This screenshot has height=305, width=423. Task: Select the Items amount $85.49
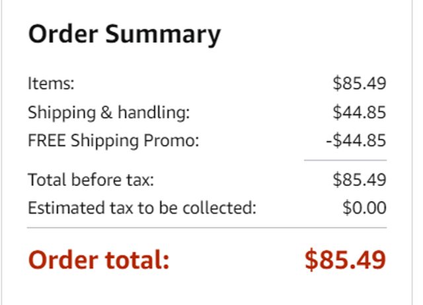point(359,84)
